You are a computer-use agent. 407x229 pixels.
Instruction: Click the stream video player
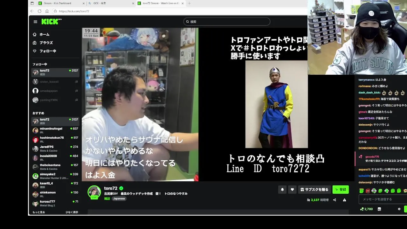(x=218, y=105)
